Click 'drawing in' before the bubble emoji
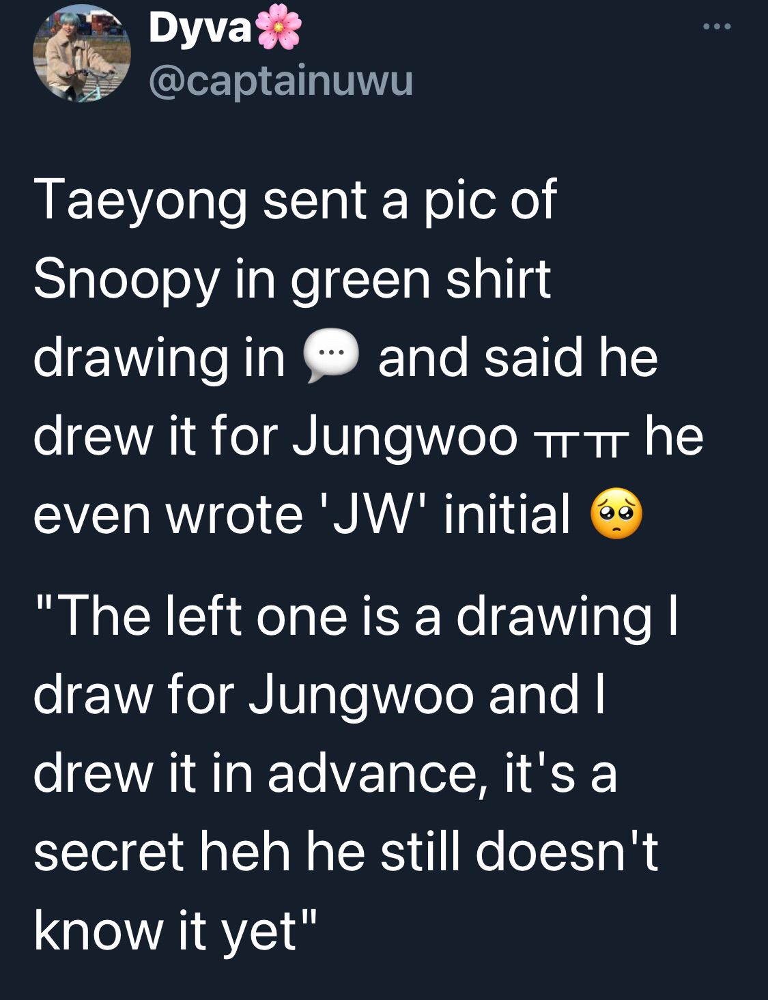 [x=159, y=360]
